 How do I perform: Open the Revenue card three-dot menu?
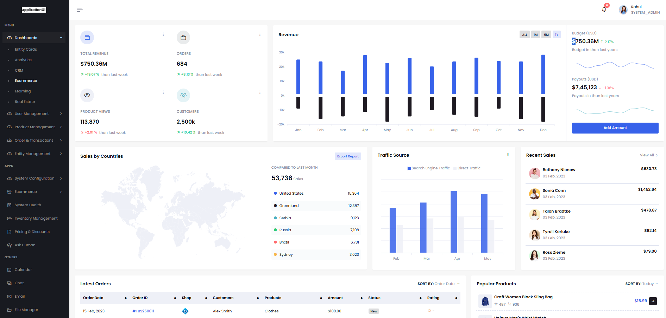click(x=163, y=34)
